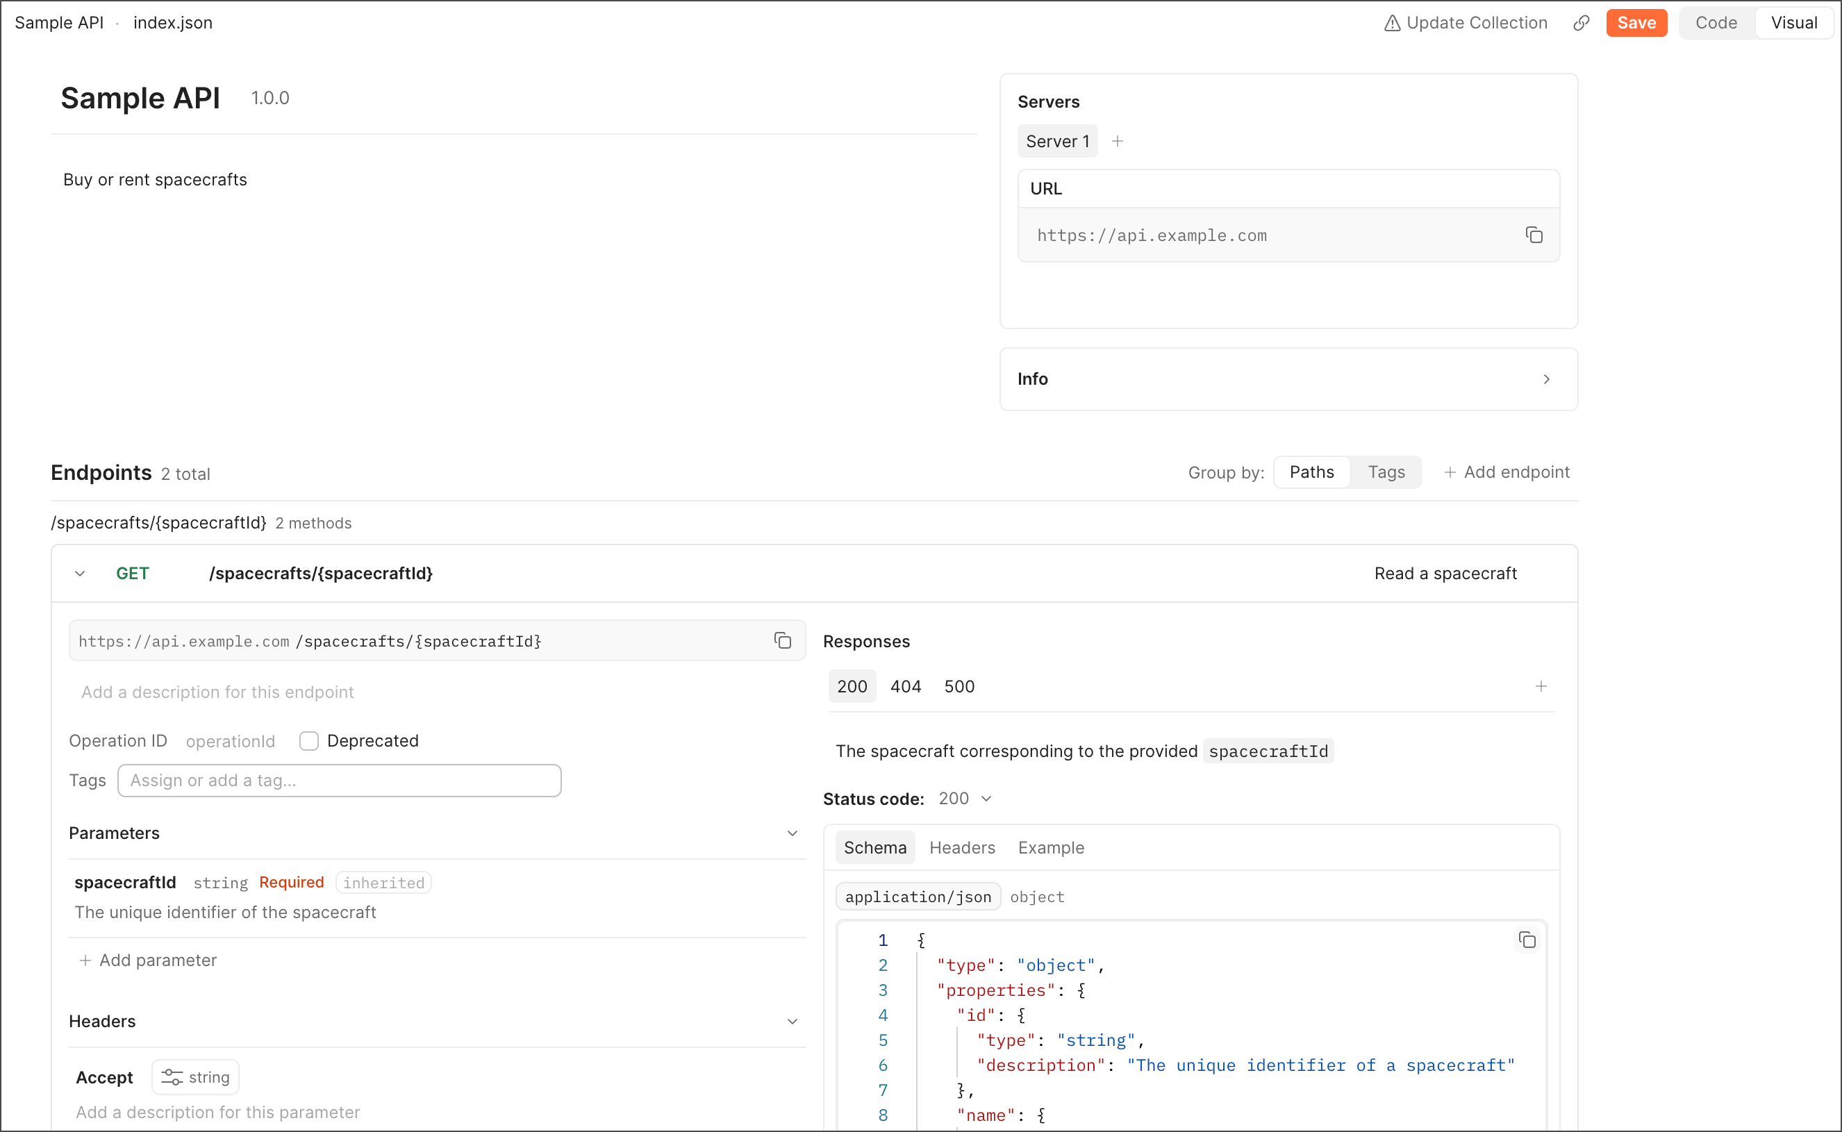Open the application/json content type selector
The height and width of the screenshot is (1132, 1842).
(x=918, y=896)
